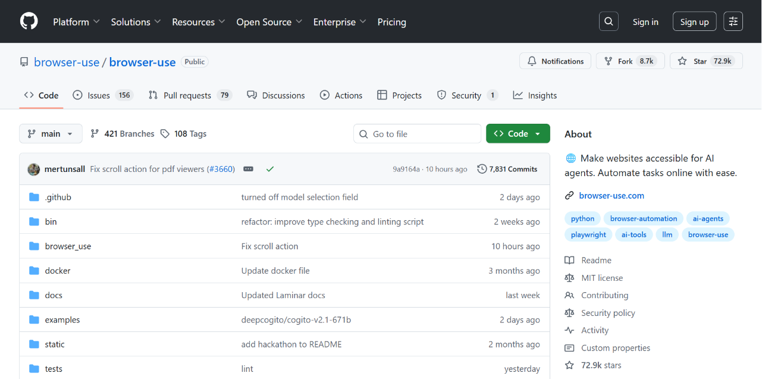Click the green commit status checkmark

270,169
